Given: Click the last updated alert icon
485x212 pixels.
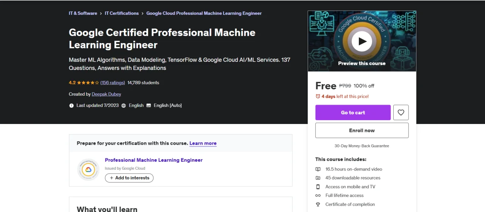Looking at the screenshot, I should point(72,105).
